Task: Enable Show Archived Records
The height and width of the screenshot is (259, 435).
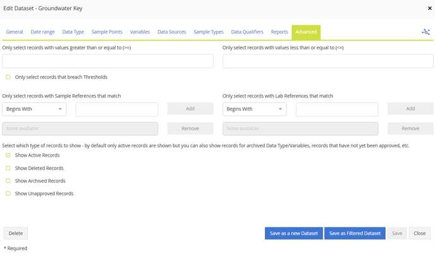Action: coord(8,181)
